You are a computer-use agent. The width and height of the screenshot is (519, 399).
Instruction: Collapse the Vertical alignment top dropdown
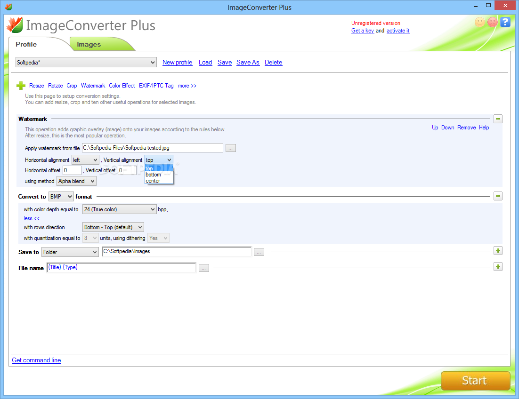click(159, 160)
